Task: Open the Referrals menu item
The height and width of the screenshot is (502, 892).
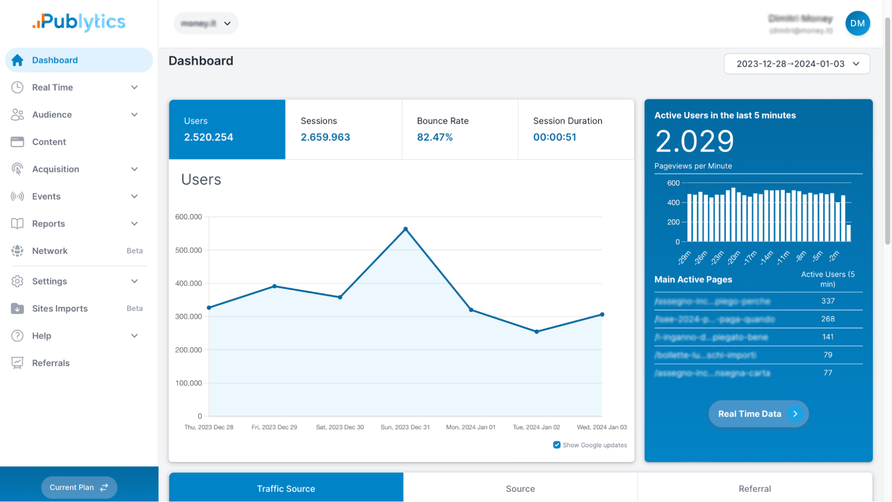Action: [79, 363]
